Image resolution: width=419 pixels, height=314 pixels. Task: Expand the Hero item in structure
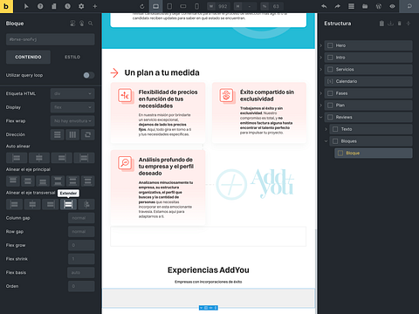pyautogui.click(x=321, y=45)
